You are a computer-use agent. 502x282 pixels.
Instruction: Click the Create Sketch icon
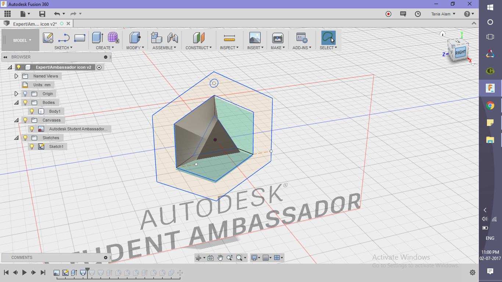click(x=48, y=38)
